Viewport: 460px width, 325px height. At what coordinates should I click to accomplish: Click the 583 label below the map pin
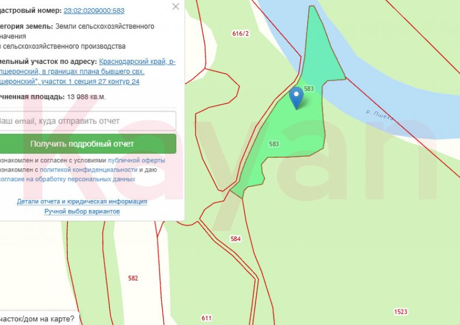273,144
